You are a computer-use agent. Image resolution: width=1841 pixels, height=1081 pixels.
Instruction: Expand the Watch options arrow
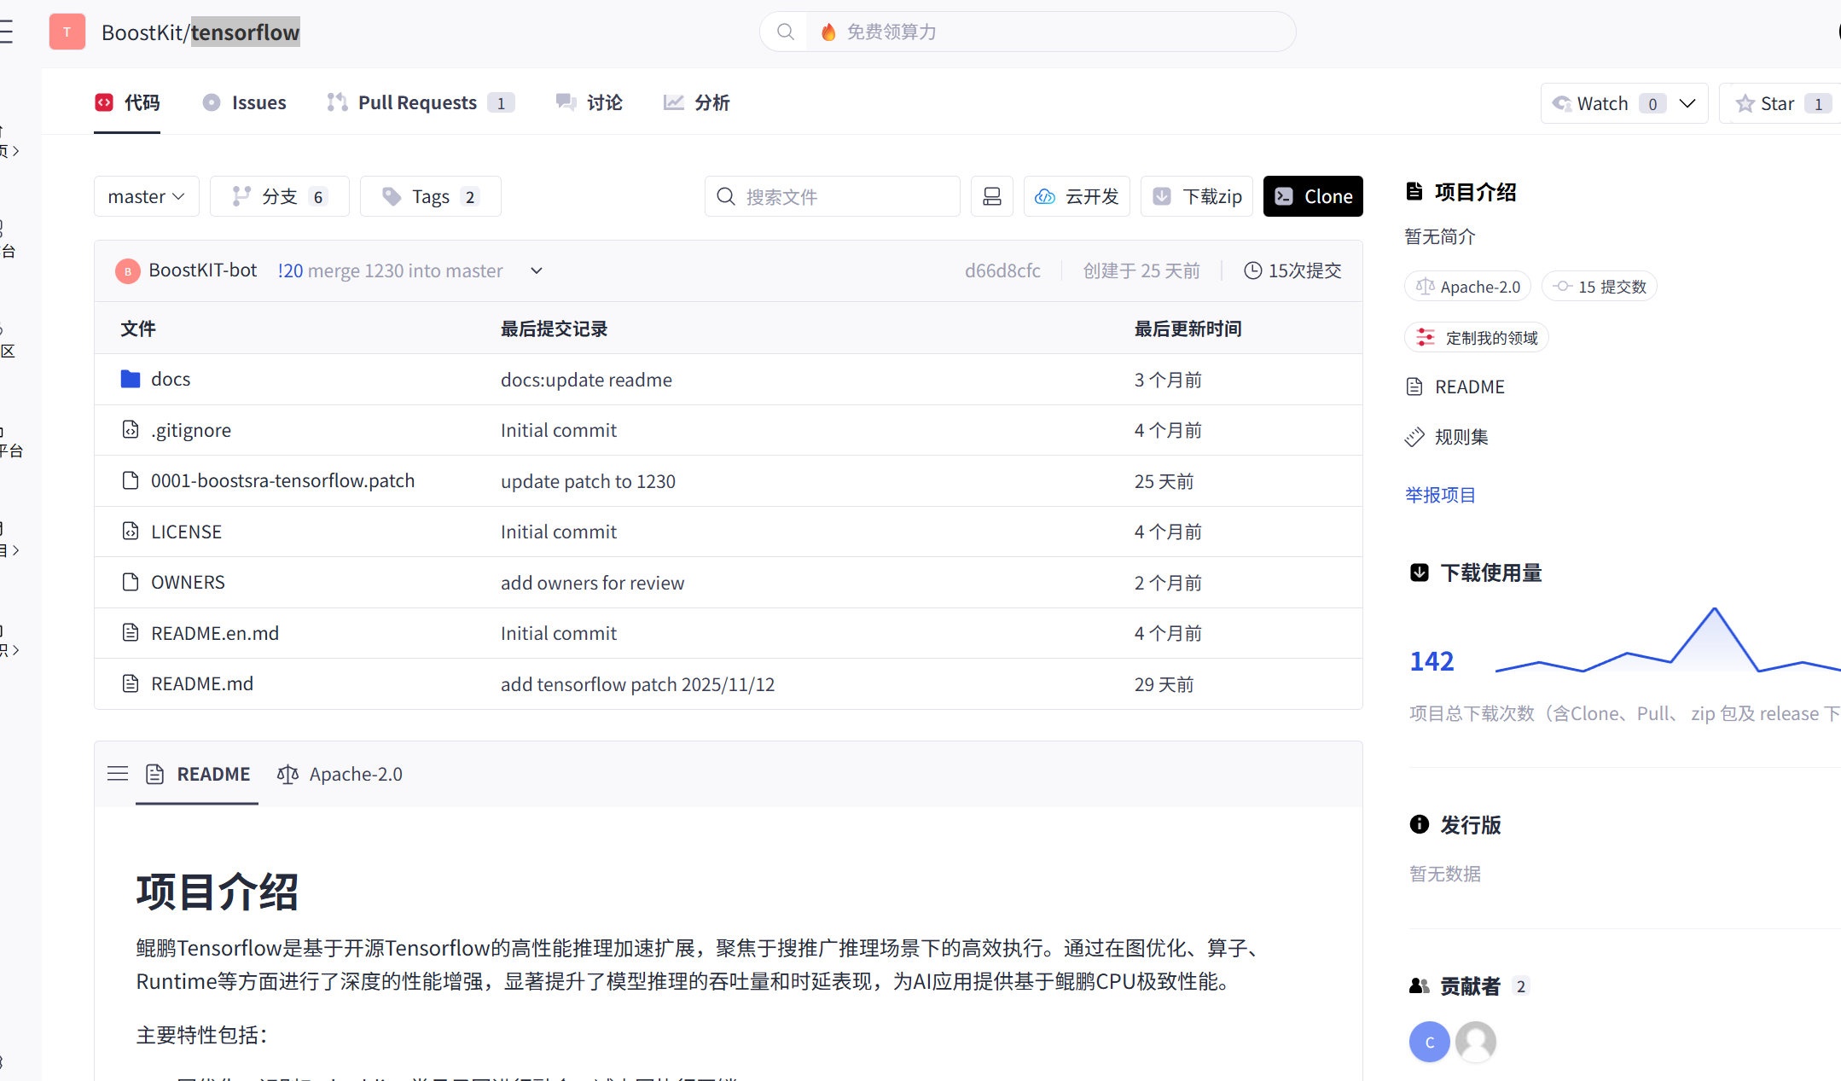pyautogui.click(x=1687, y=103)
